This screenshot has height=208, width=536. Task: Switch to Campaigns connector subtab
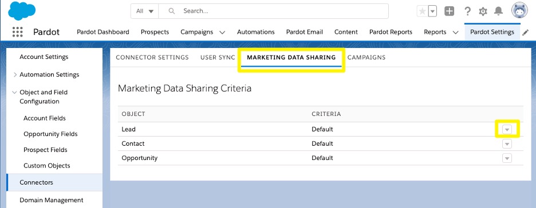[x=366, y=57]
